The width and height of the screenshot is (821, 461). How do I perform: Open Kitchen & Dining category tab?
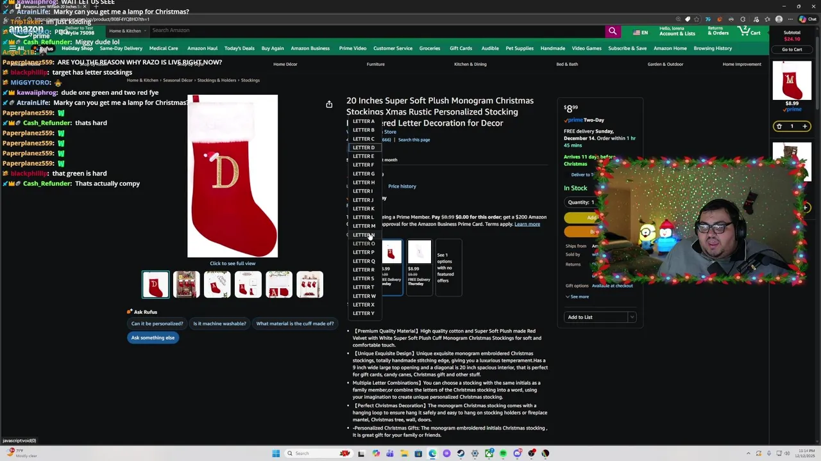[x=470, y=64]
